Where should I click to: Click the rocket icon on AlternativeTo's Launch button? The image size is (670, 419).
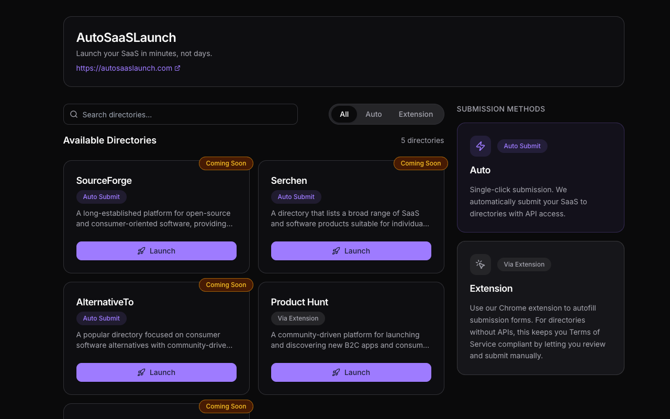[141, 372]
